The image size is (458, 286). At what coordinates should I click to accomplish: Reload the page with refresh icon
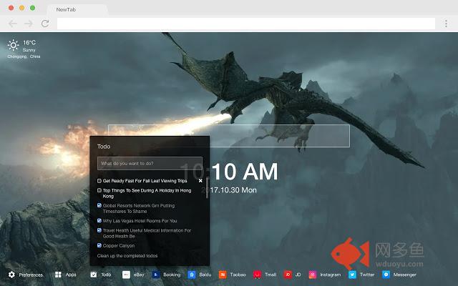point(45,24)
